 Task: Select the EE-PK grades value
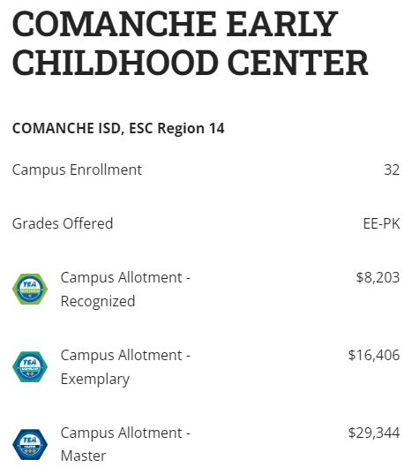point(381,223)
